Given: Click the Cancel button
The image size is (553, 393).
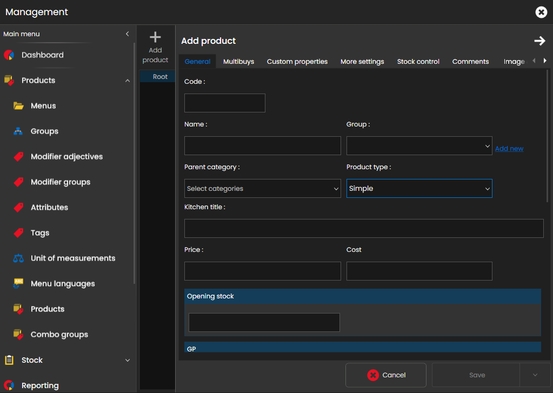Looking at the screenshot, I should tap(386, 375).
